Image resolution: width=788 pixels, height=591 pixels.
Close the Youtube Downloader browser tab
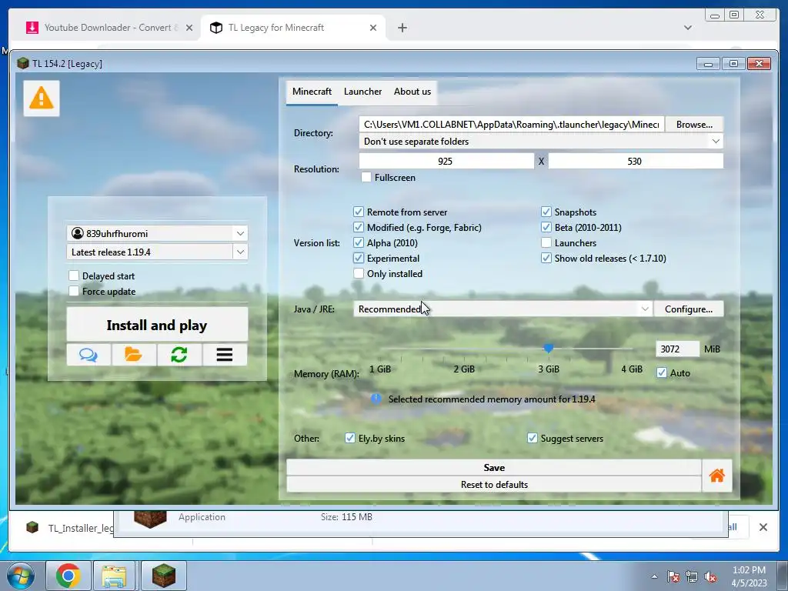click(x=189, y=28)
